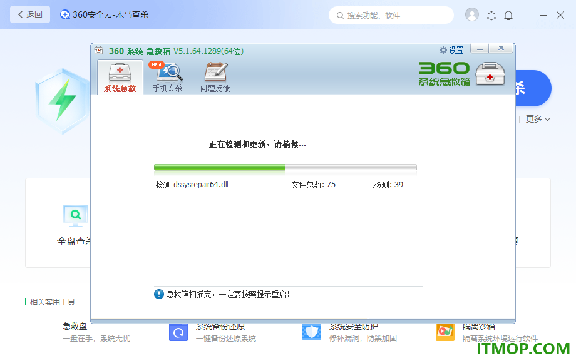Minimize the 360系统急救箱 dialog
The image size is (576, 363).
tap(480, 48)
